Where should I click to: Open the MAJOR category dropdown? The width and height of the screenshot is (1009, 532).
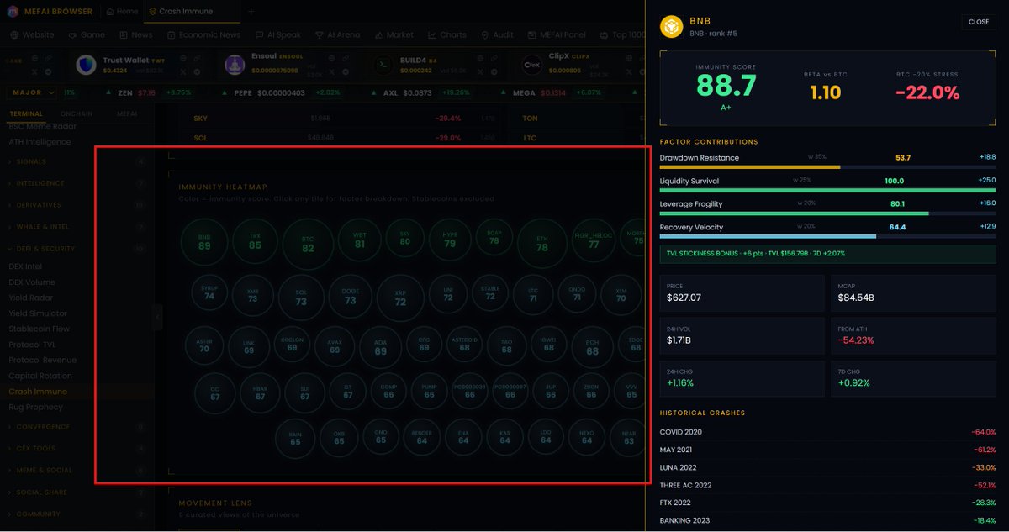[x=31, y=92]
